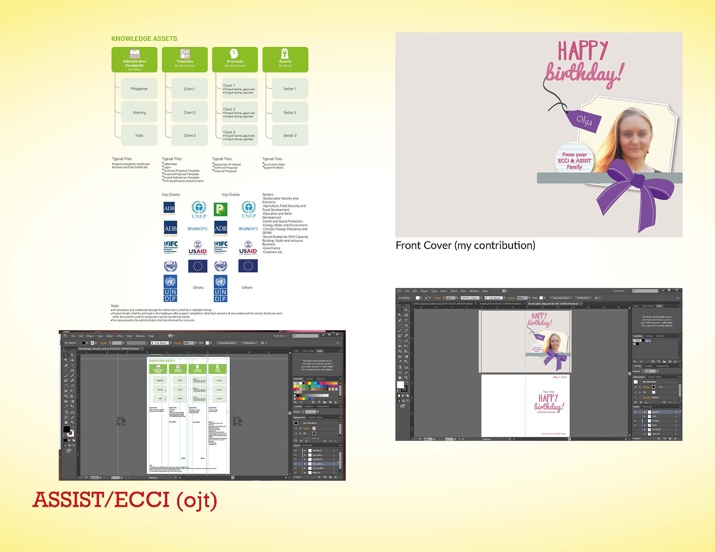The height and width of the screenshot is (552, 715).
Task: Click red swatch in Knowledge Assets Swatches panel
Action: tap(306, 383)
